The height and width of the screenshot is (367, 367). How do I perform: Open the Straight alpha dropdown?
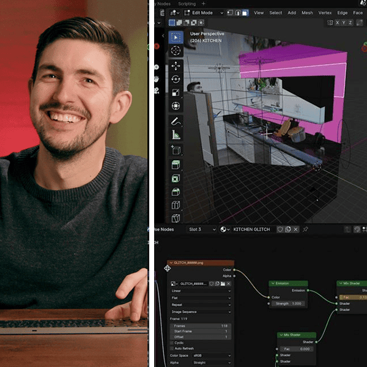click(212, 363)
